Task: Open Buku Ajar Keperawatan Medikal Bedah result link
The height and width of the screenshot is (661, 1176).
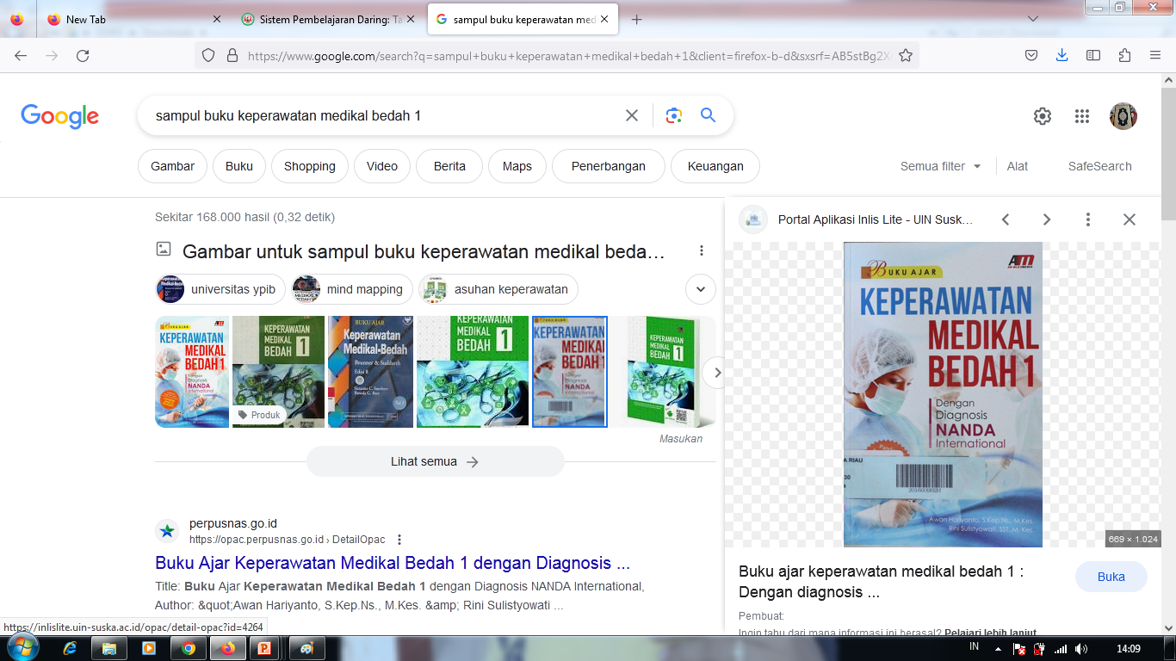Action: click(x=393, y=563)
